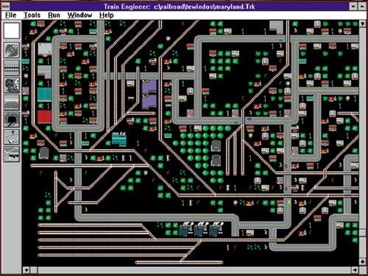368x276 pixels.
Task: Open the Help menu
Action: click(x=107, y=15)
